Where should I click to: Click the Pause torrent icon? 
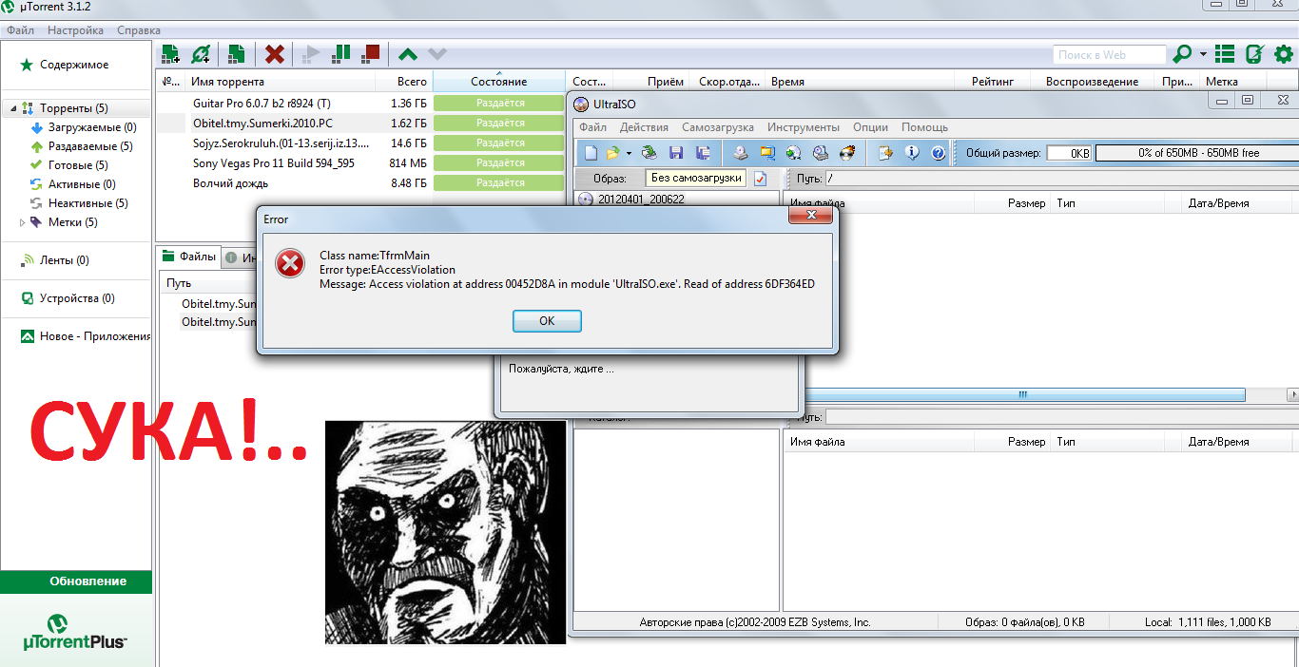[x=340, y=54]
